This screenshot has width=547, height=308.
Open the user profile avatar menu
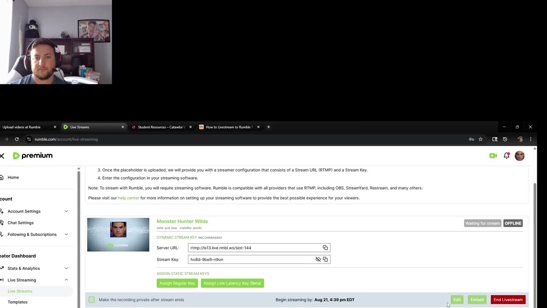(520, 156)
